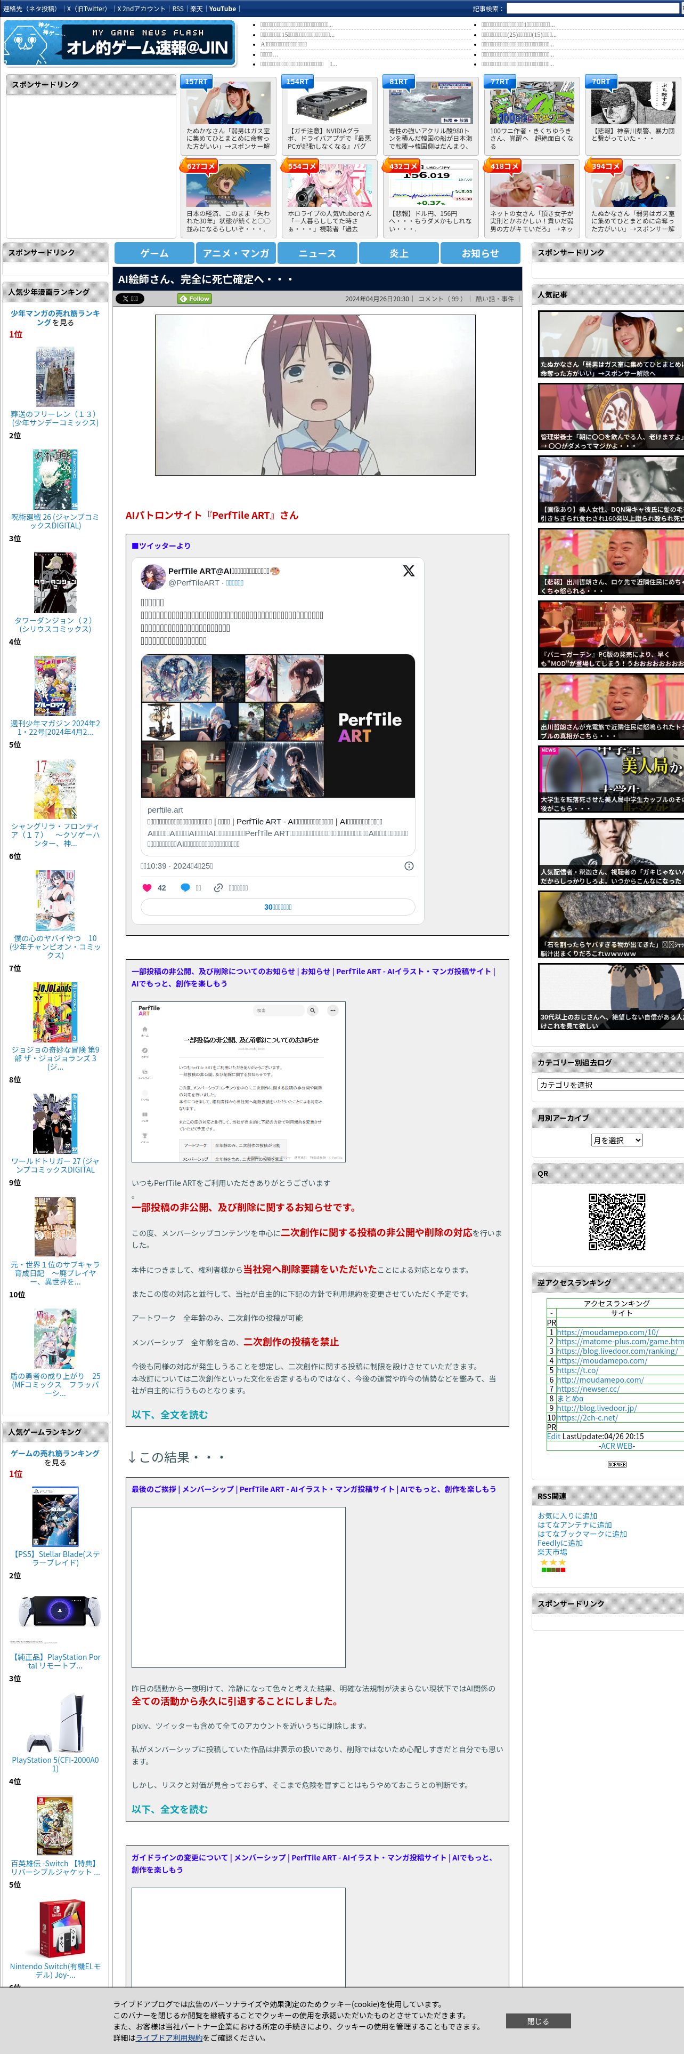Click first 以下、全文を読む link
Image resolution: width=684 pixels, height=2054 pixels.
tap(169, 1414)
